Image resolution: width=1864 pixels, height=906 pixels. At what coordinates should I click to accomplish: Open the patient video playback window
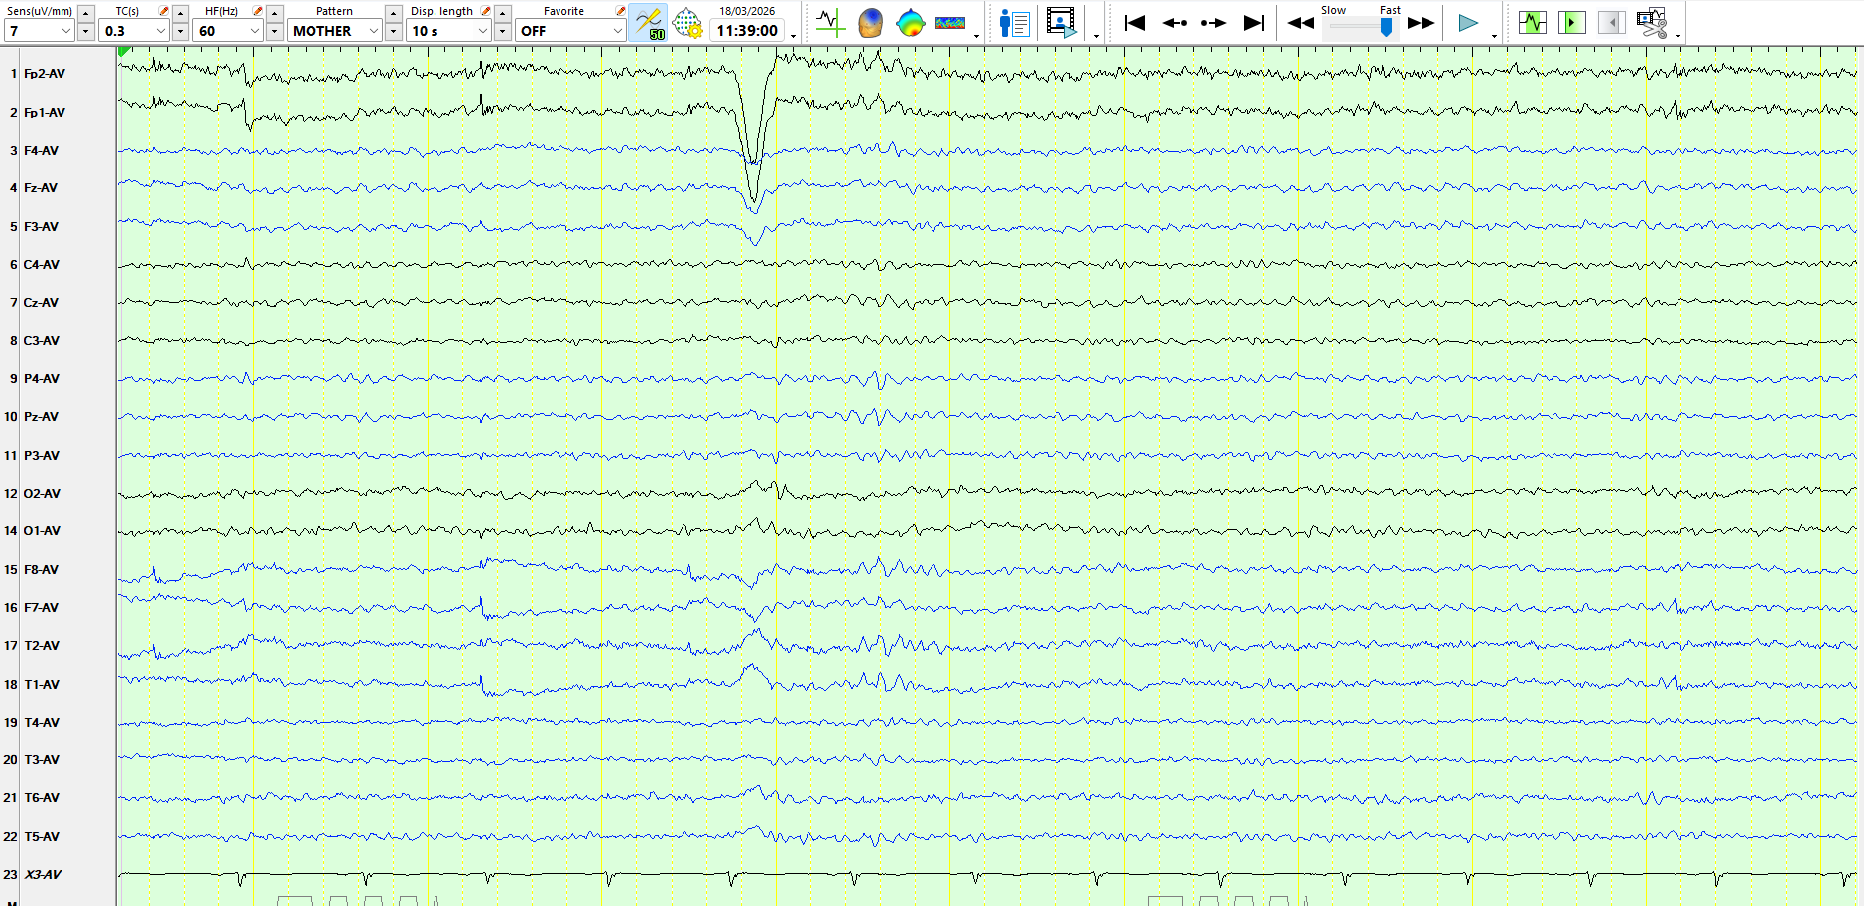coord(1061,23)
